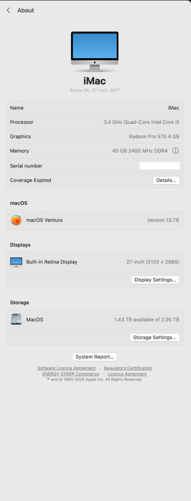This screenshot has height=501, width=191.
Task: Open the System Report
Action: (x=94, y=357)
